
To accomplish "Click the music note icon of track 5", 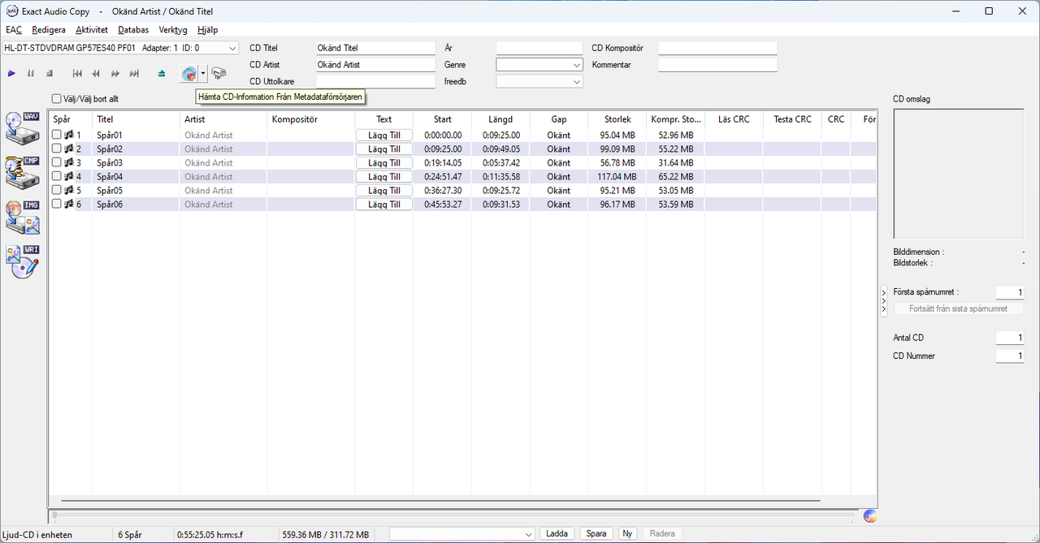I will pos(69,191).
